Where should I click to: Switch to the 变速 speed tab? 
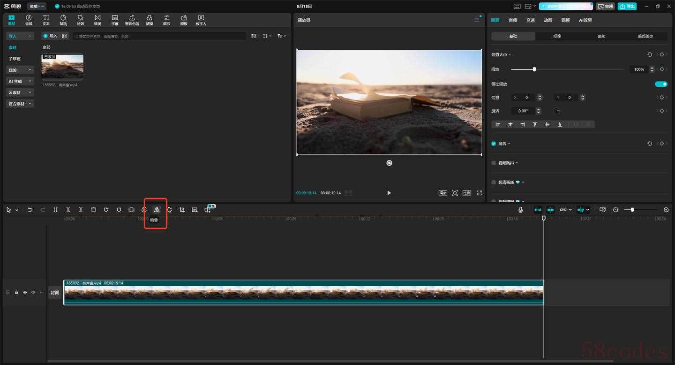tap(530, 20)
